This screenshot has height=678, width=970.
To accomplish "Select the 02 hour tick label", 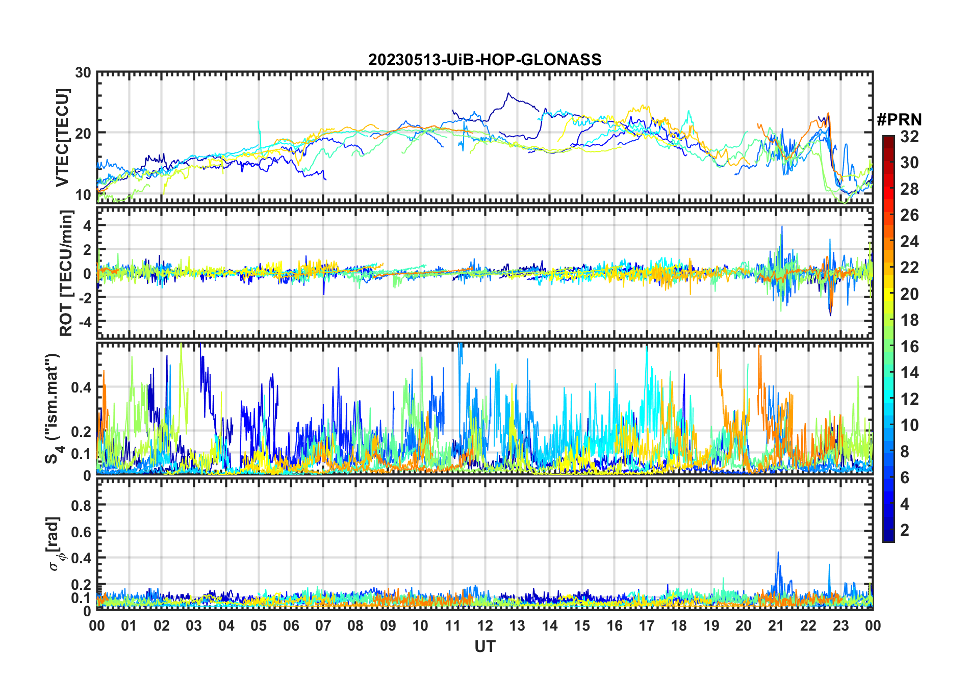I will (x=162, y=625).
